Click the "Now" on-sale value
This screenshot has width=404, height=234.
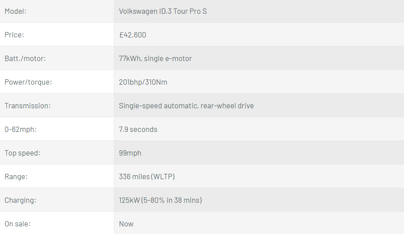click(126, 224)
